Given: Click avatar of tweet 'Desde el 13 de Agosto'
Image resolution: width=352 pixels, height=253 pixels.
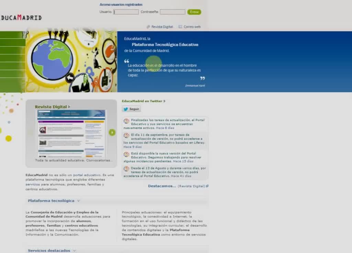Looking at the screenshot, I should (126, 169).
